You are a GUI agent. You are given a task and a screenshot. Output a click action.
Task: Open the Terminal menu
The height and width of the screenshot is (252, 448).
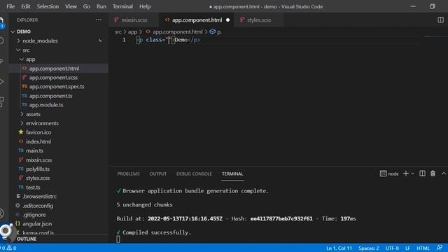123,6
